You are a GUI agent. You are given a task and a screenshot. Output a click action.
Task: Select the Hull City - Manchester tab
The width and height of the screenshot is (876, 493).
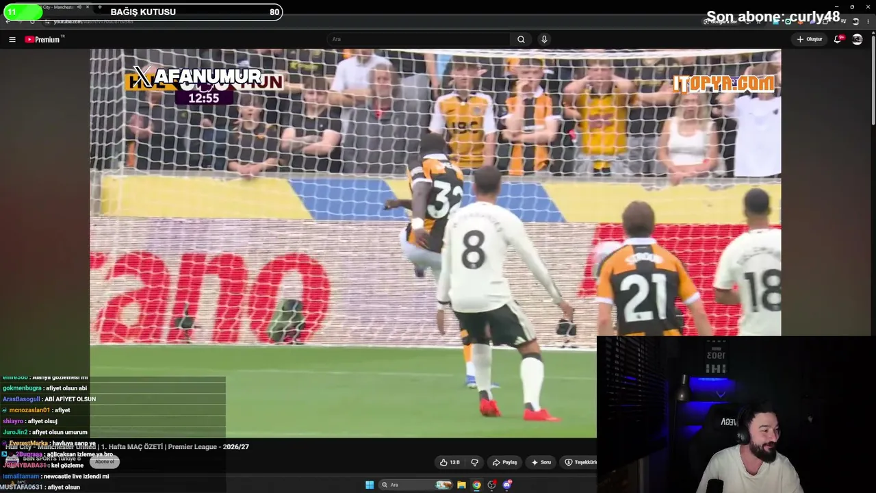coord(59,7)
